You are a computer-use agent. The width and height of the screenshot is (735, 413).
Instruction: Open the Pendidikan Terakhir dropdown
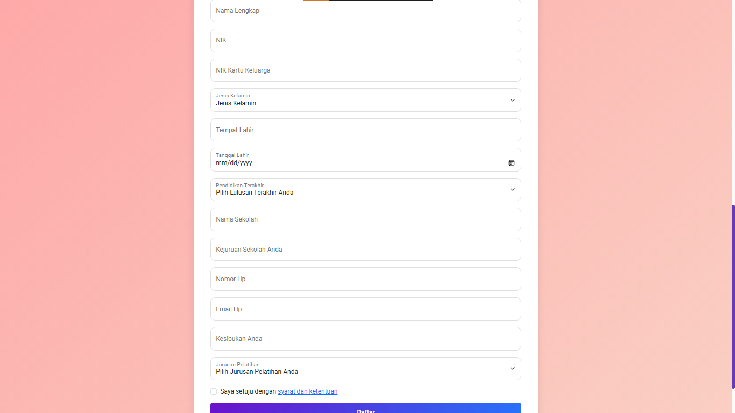click(x=365, y=190)
